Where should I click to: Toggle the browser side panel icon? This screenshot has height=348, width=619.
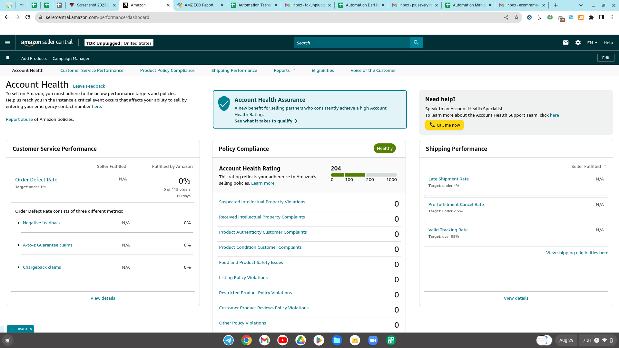click(602, 17)
